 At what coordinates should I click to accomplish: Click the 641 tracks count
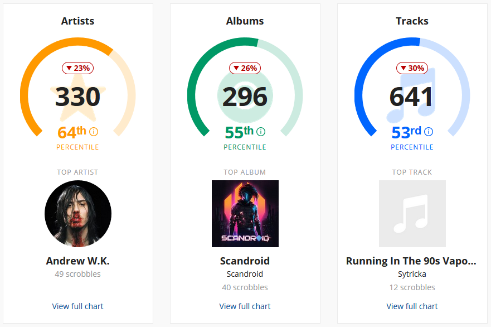point(412,97)
